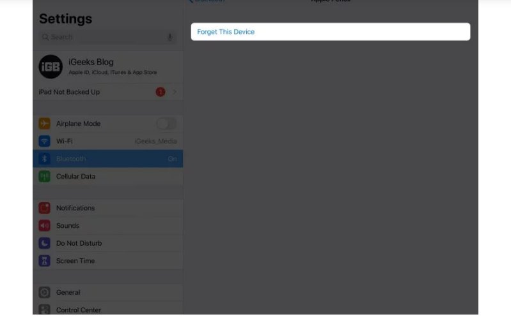Open Wi-Fi network iGeeks_Media value
This screenshot has width=511, height=319.
(155, 141)
